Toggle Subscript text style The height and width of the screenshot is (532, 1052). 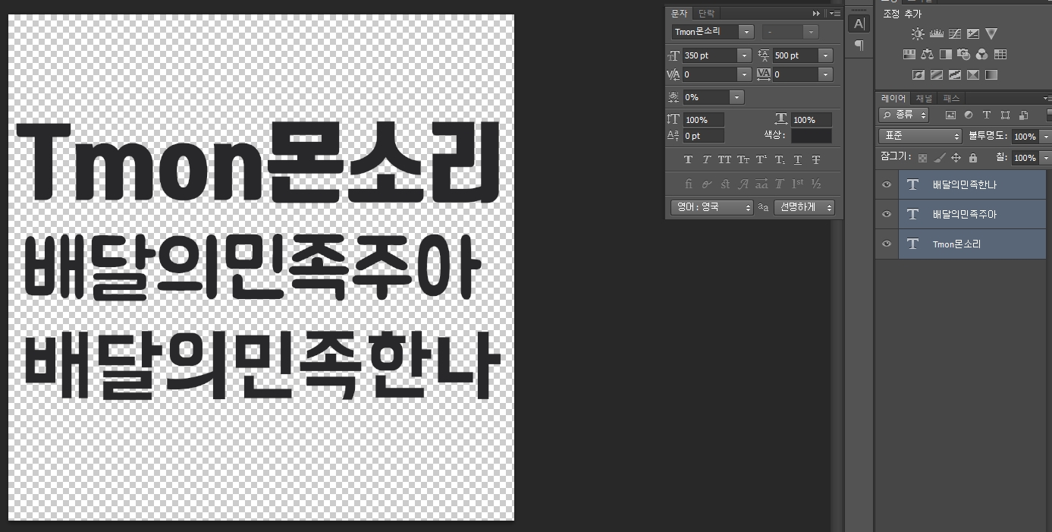pyautogui.click(x=780, y=159)
